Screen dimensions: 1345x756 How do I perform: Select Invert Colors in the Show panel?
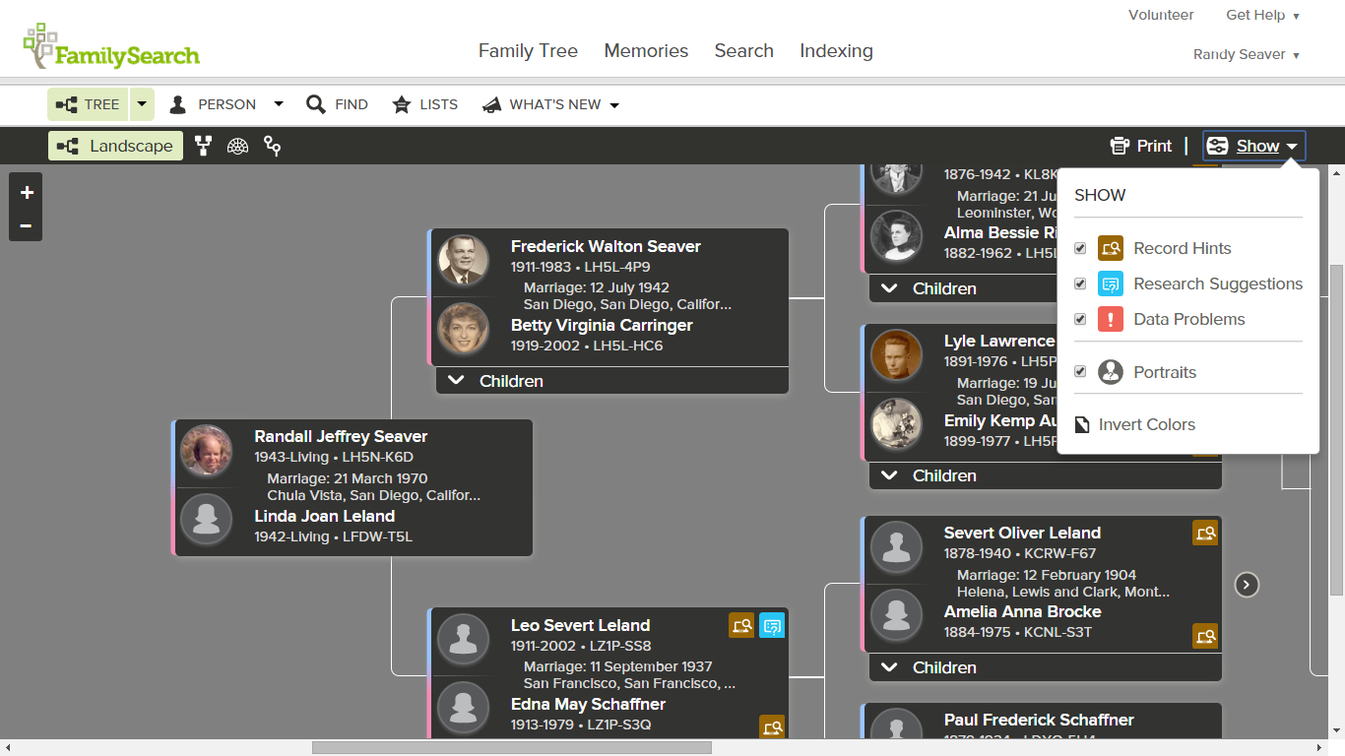(x=1146, y=424)
